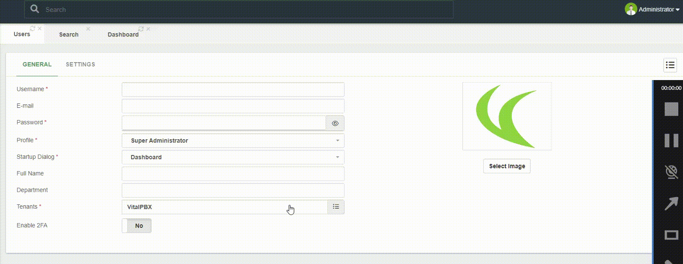Switch to the Search tab

coord(69,34)
